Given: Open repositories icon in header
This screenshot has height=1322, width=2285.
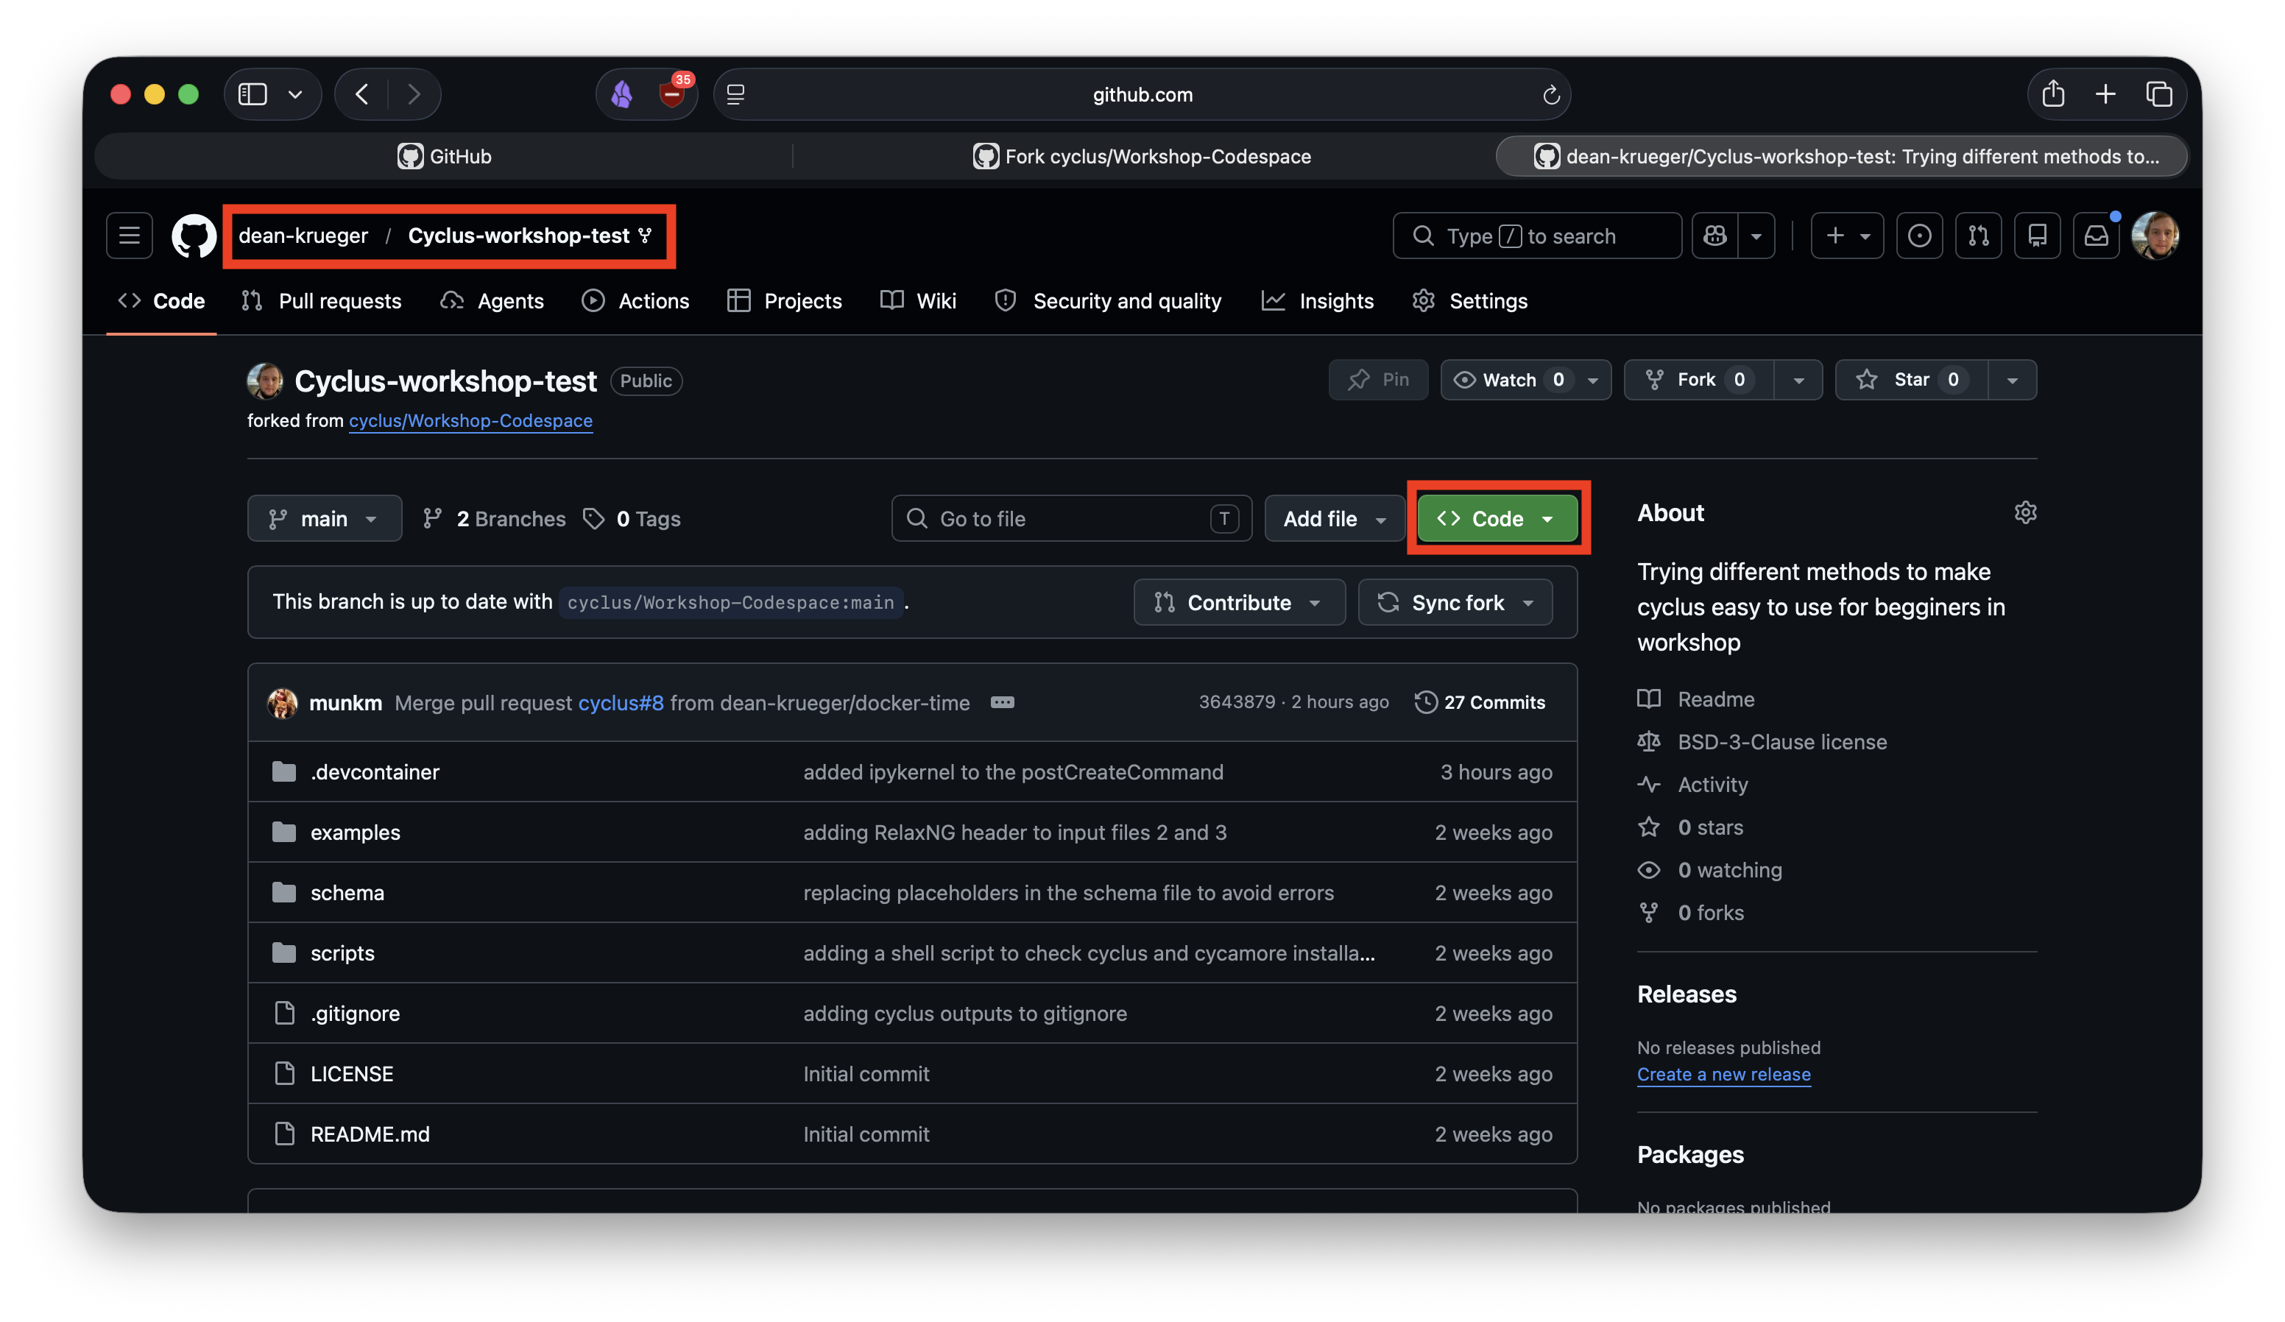Looking at the screenshot, I should 2037,236.
